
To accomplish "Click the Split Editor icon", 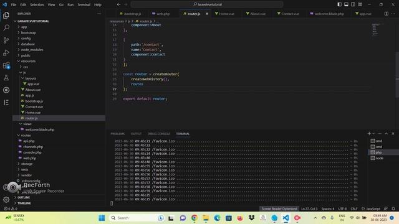I will [x=387, y=14].
